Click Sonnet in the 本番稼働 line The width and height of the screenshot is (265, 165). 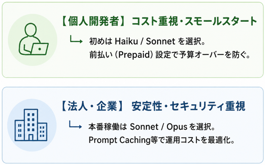(x=145, y=127)
